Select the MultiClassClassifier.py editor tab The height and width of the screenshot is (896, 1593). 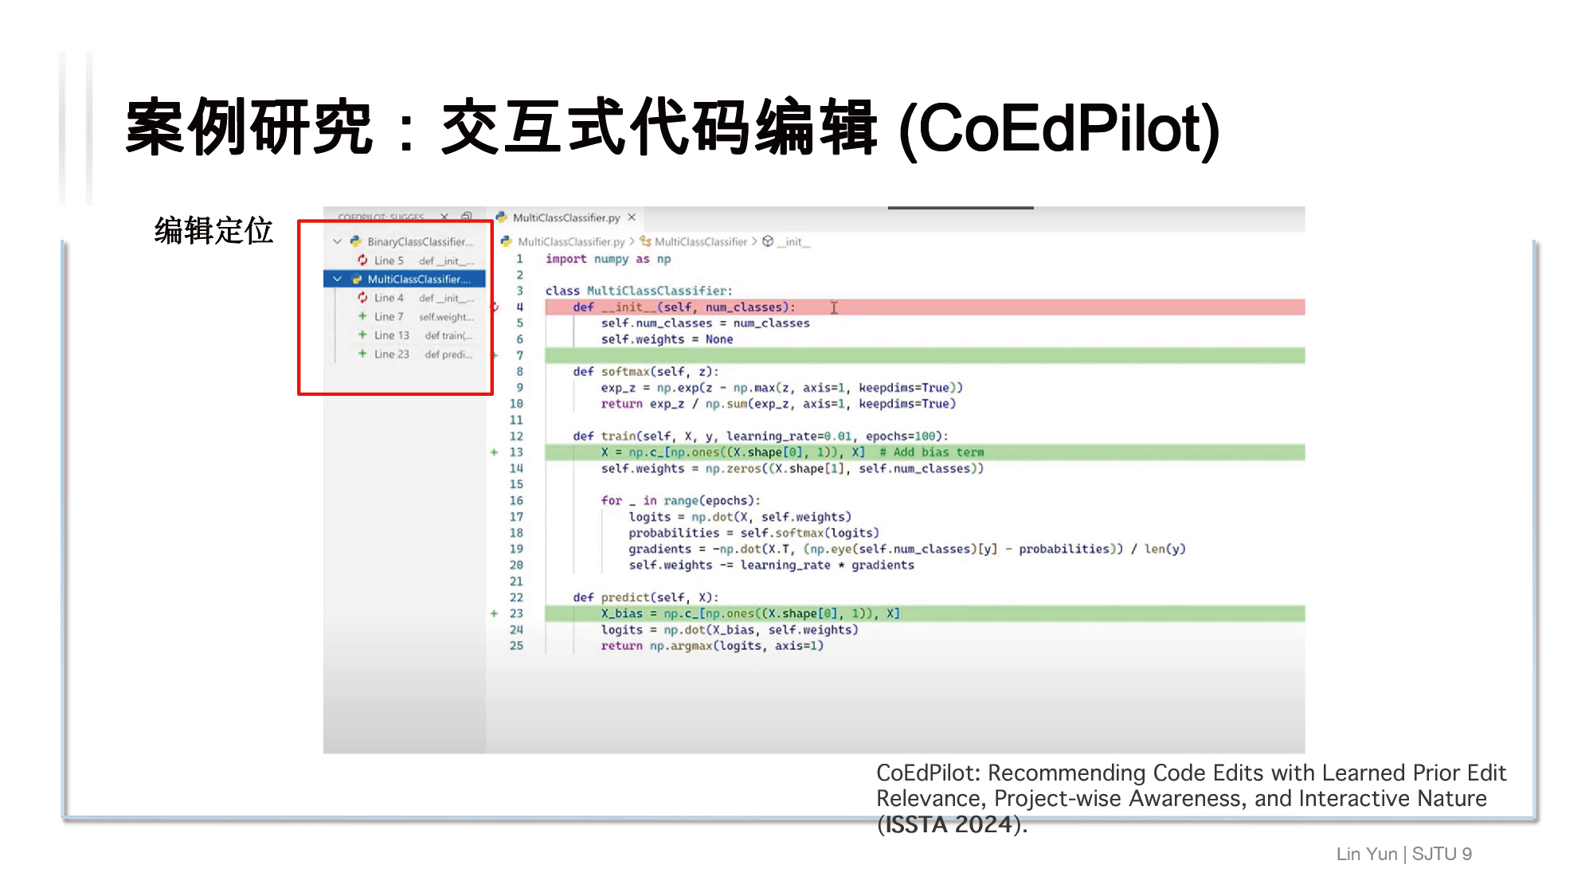click(x=566, y=217)
